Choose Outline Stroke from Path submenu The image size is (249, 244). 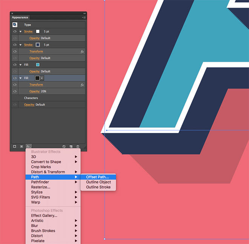(x=98, y=187)
